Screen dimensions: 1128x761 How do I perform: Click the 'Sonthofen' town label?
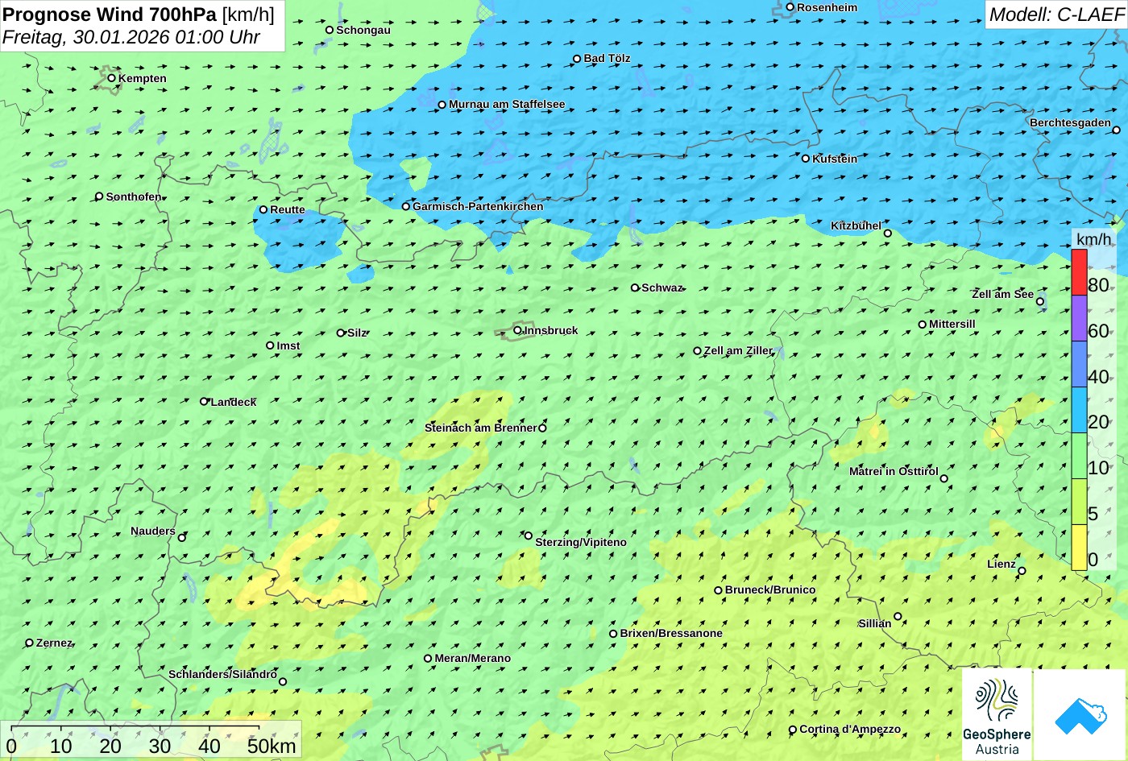[x=134, y=196]
